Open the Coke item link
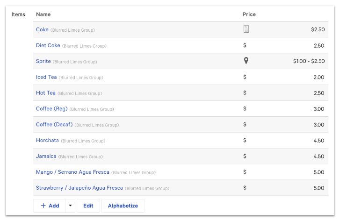The image size is (339, 220). (x=42, y=29)
